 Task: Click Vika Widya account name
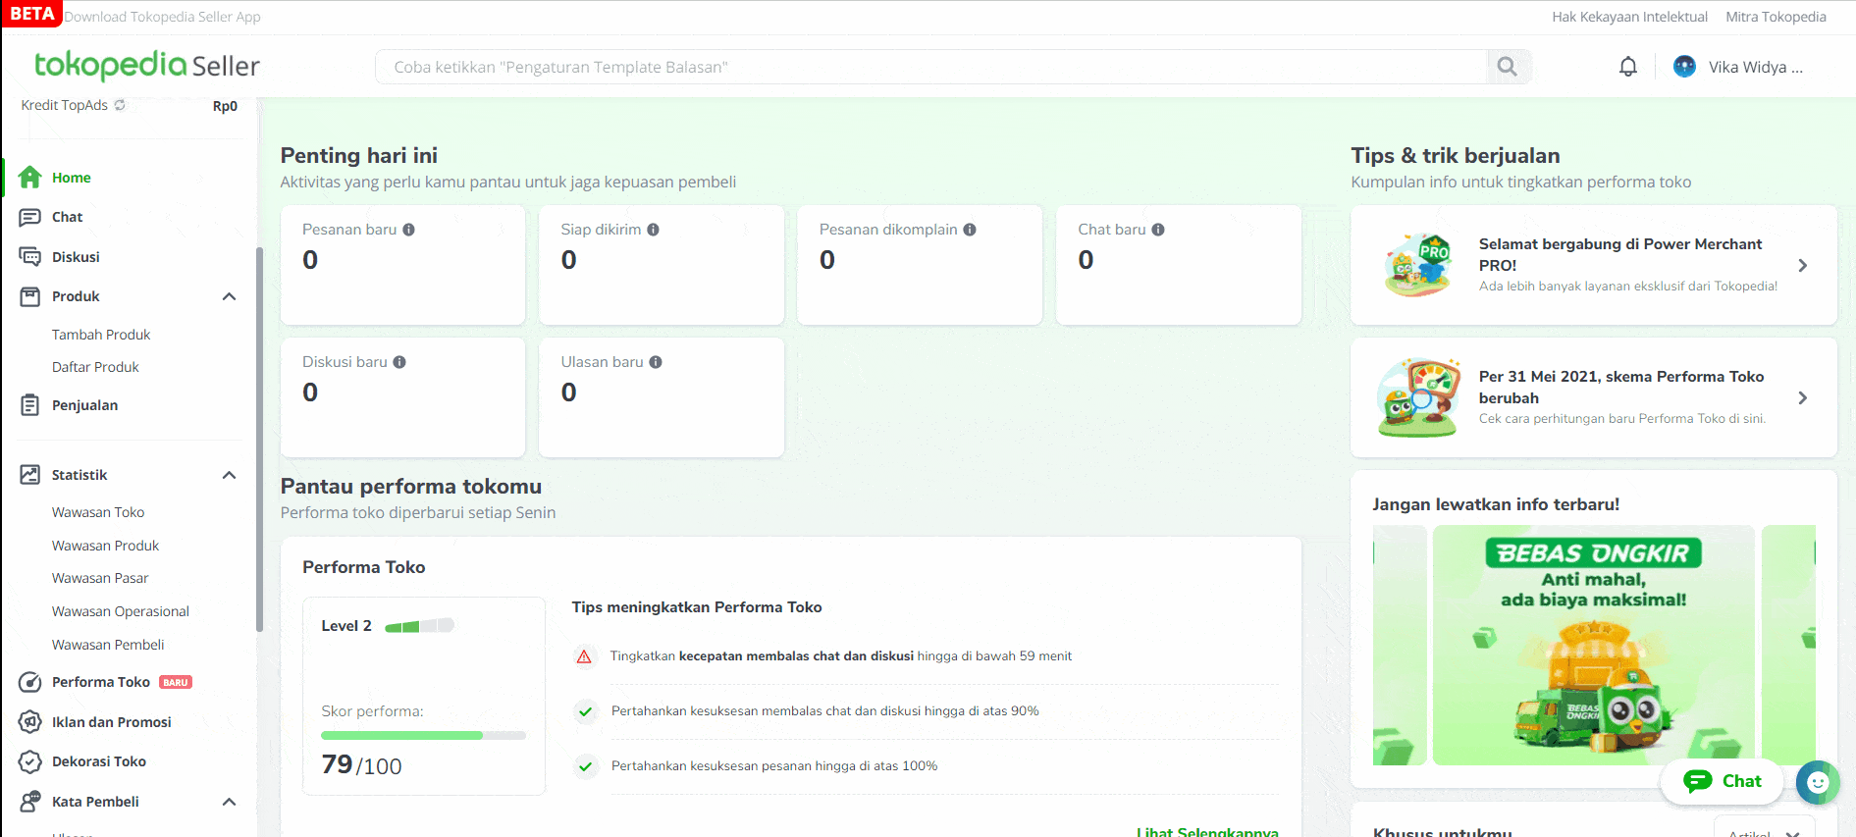[x=1755, y=67]
